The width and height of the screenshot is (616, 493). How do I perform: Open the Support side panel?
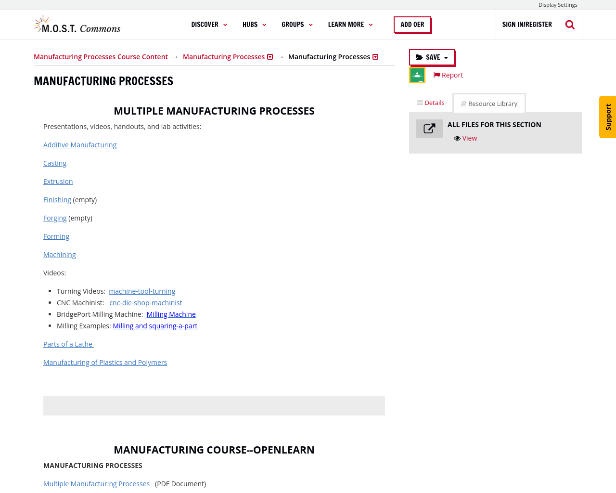(607, 117)
